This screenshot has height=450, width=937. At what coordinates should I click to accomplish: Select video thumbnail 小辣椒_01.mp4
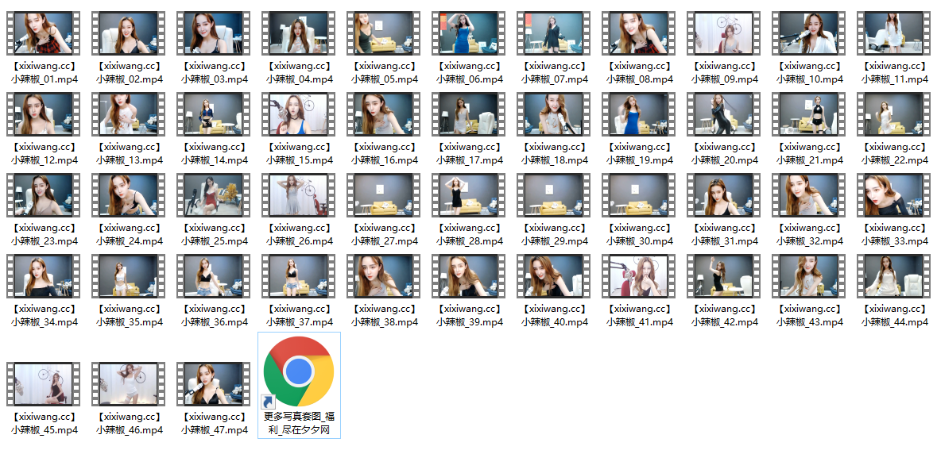[45, 33]
